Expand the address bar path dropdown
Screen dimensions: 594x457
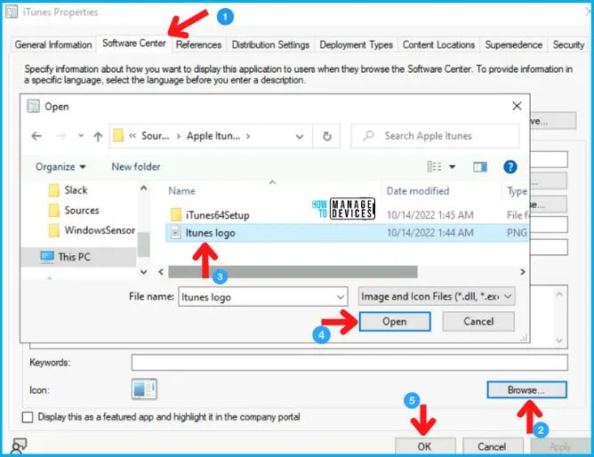point(300,136)
